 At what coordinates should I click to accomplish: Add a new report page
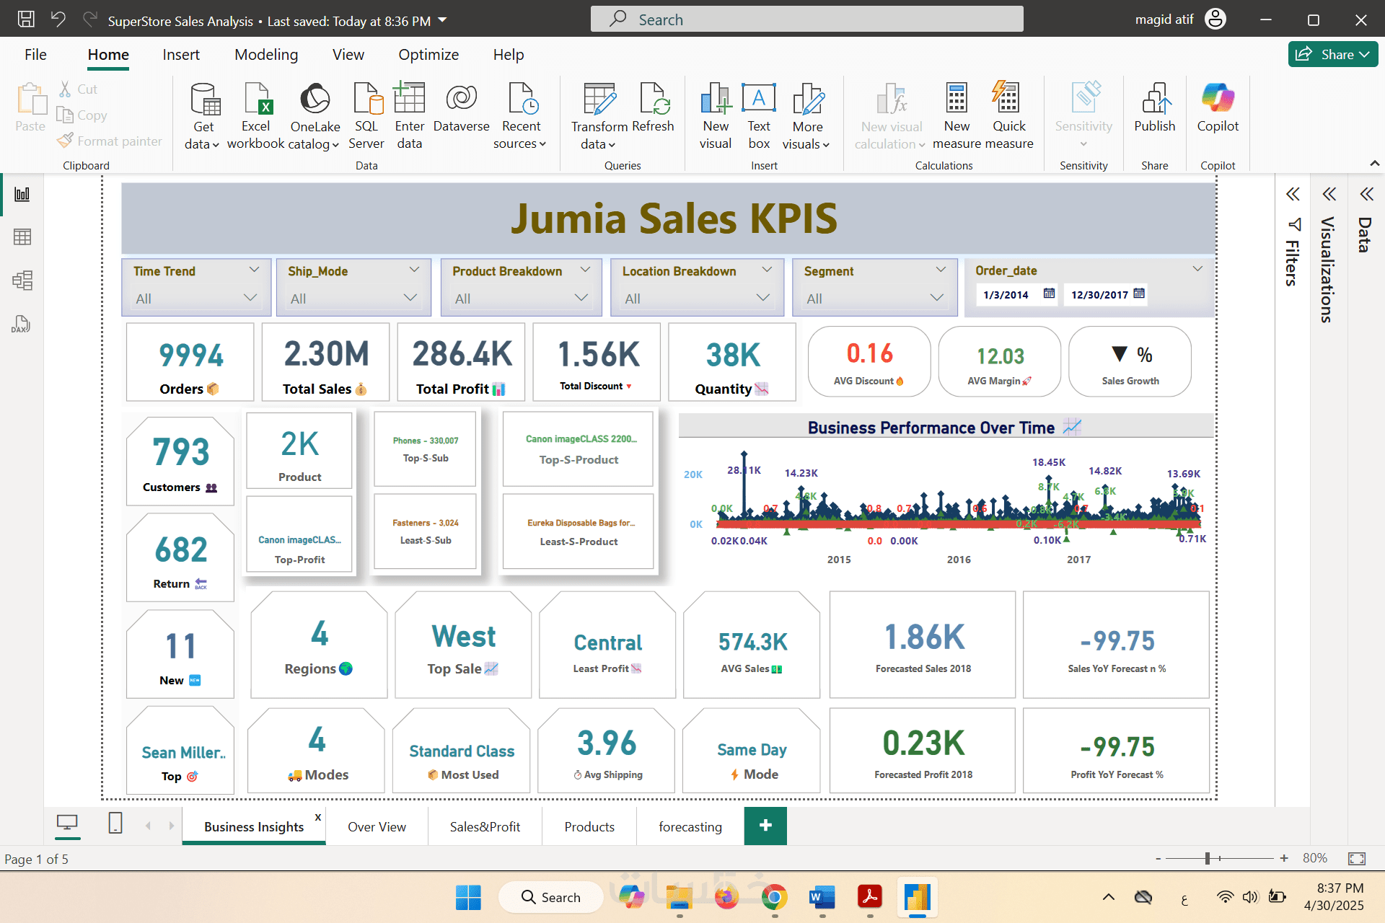pos(765,826)
